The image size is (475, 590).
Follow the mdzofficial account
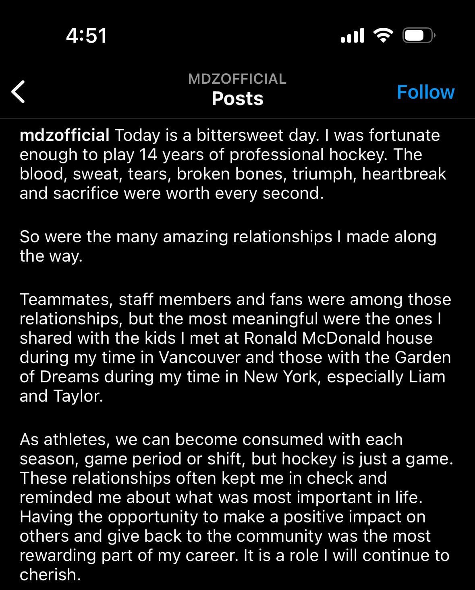coord(425,92)
